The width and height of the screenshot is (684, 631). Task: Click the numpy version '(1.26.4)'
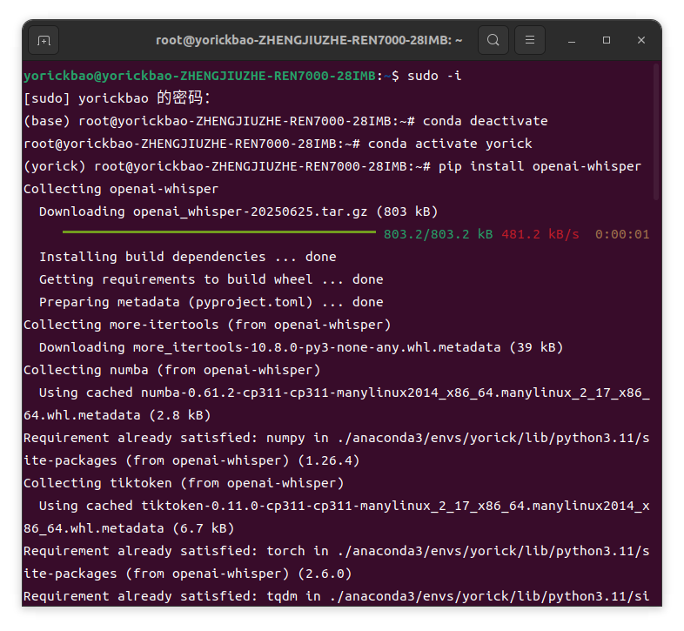click(x=328, y=460)
